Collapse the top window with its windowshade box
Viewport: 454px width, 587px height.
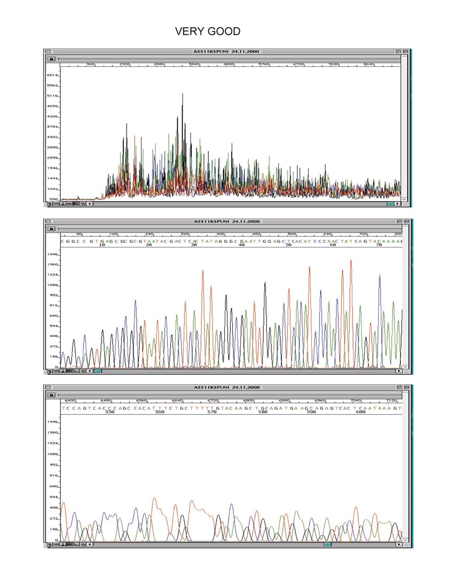(x=405, y=51)
